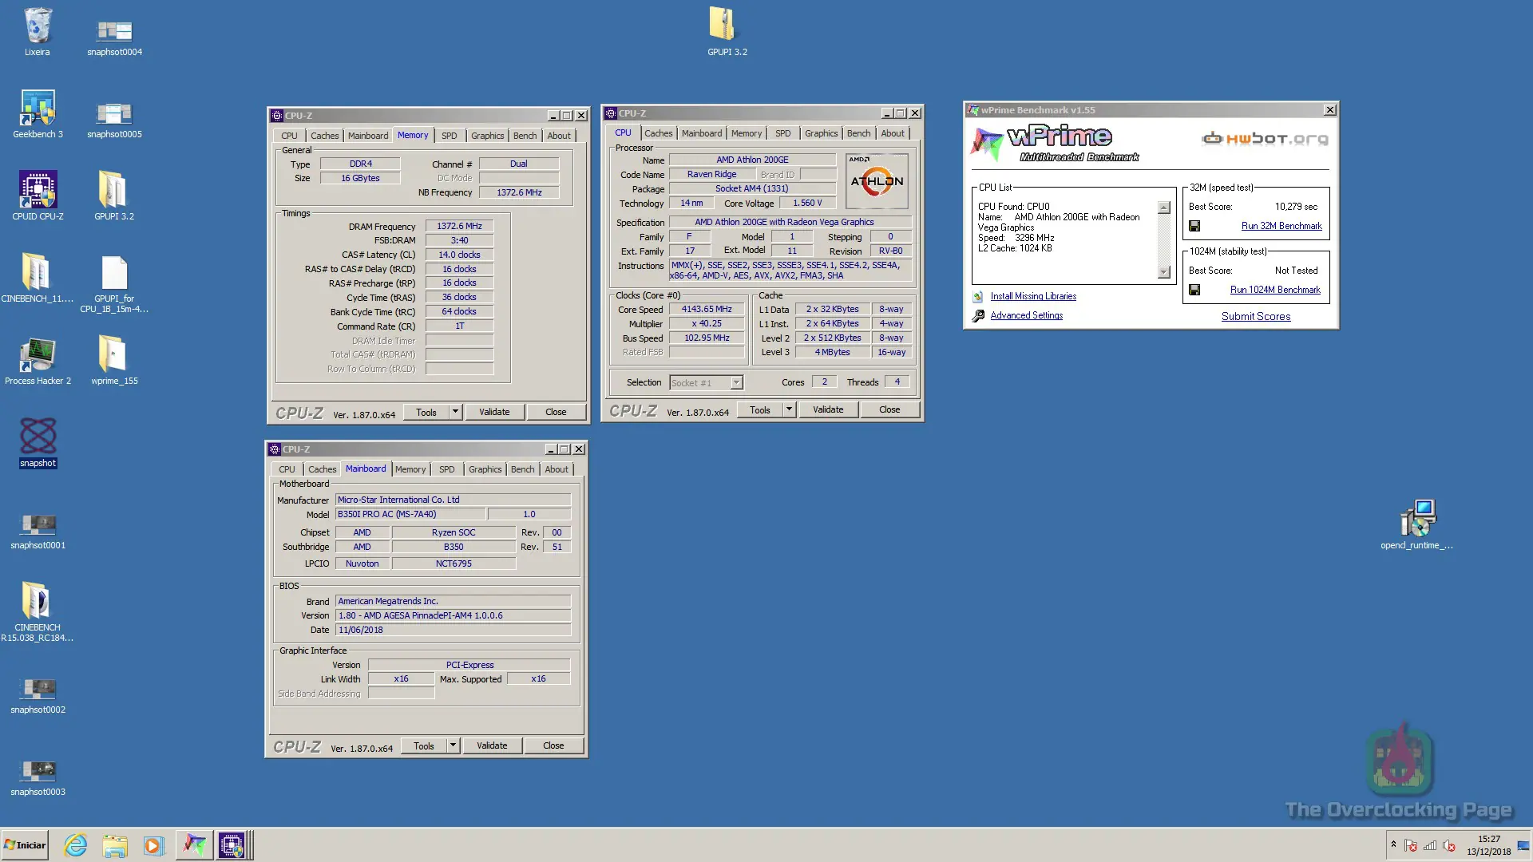The image size is (1533, 862).
Task: Open Internet Explorer from the taskbar
Action: 76,845
